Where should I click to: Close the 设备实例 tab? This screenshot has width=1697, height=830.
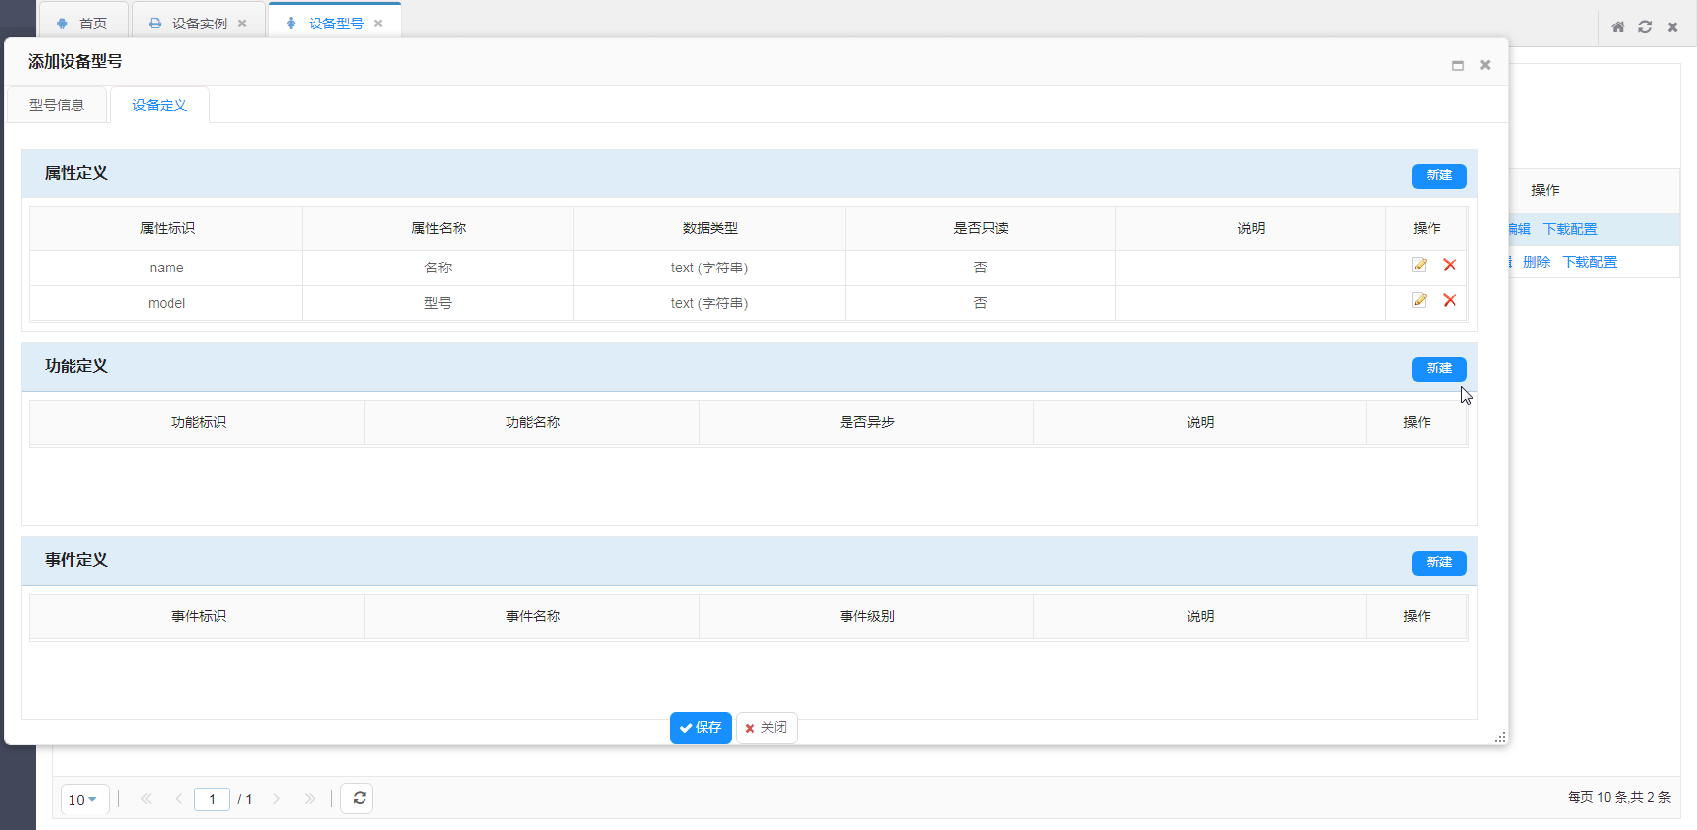point(242,24)
